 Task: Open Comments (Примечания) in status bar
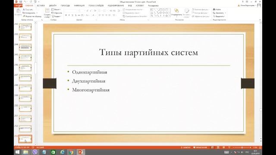[200, 147]
